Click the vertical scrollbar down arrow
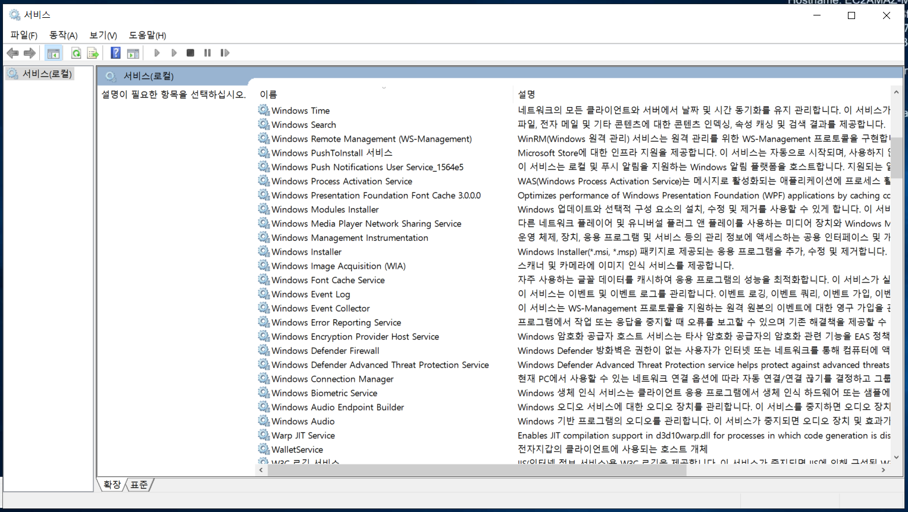 tap(896, 458)
